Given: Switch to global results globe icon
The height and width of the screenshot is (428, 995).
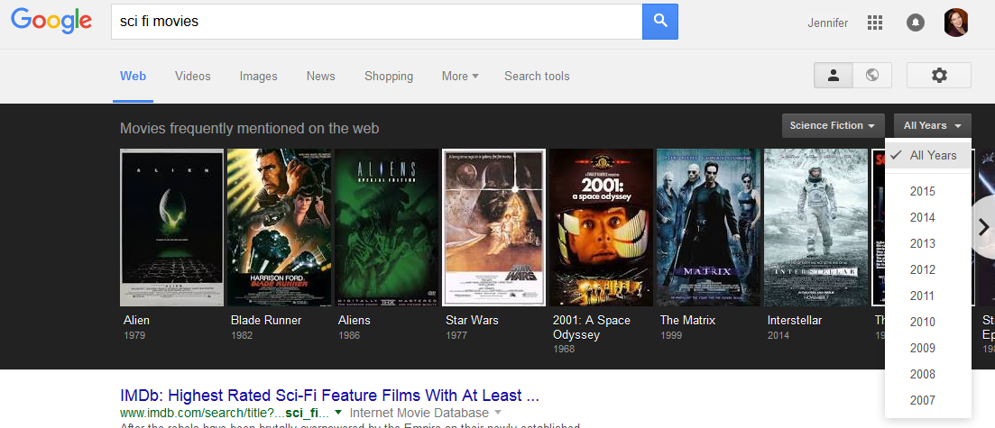Looking at the screenshot, I should point(872,76).
